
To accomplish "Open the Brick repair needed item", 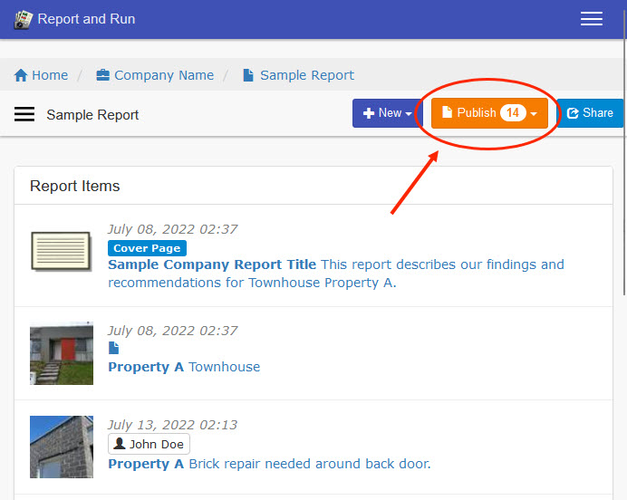I will tap(269, 464).
